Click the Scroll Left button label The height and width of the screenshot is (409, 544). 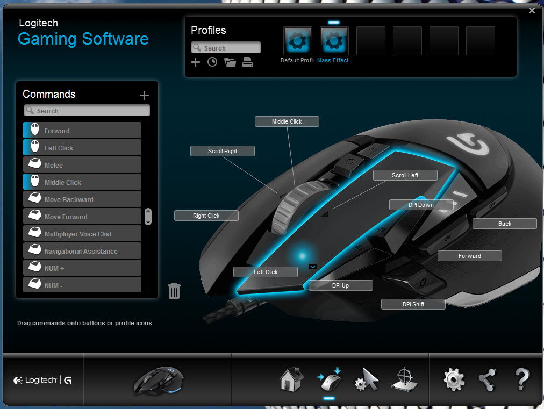[x=405, y=175]
